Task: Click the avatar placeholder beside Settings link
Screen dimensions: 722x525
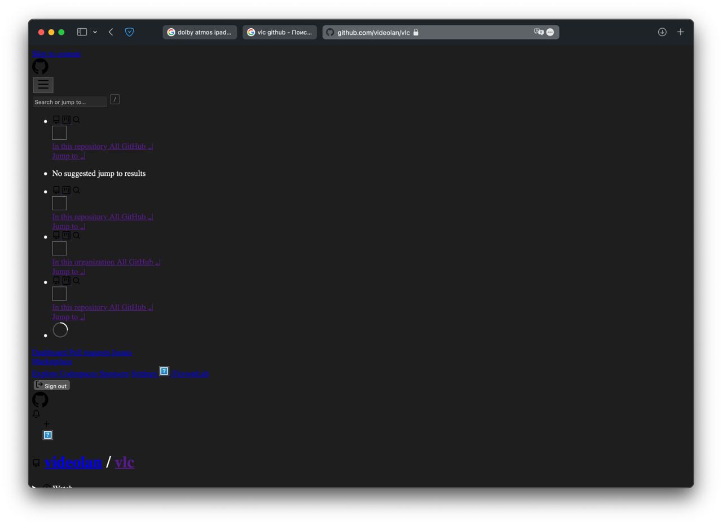Action: click(164, 371)
